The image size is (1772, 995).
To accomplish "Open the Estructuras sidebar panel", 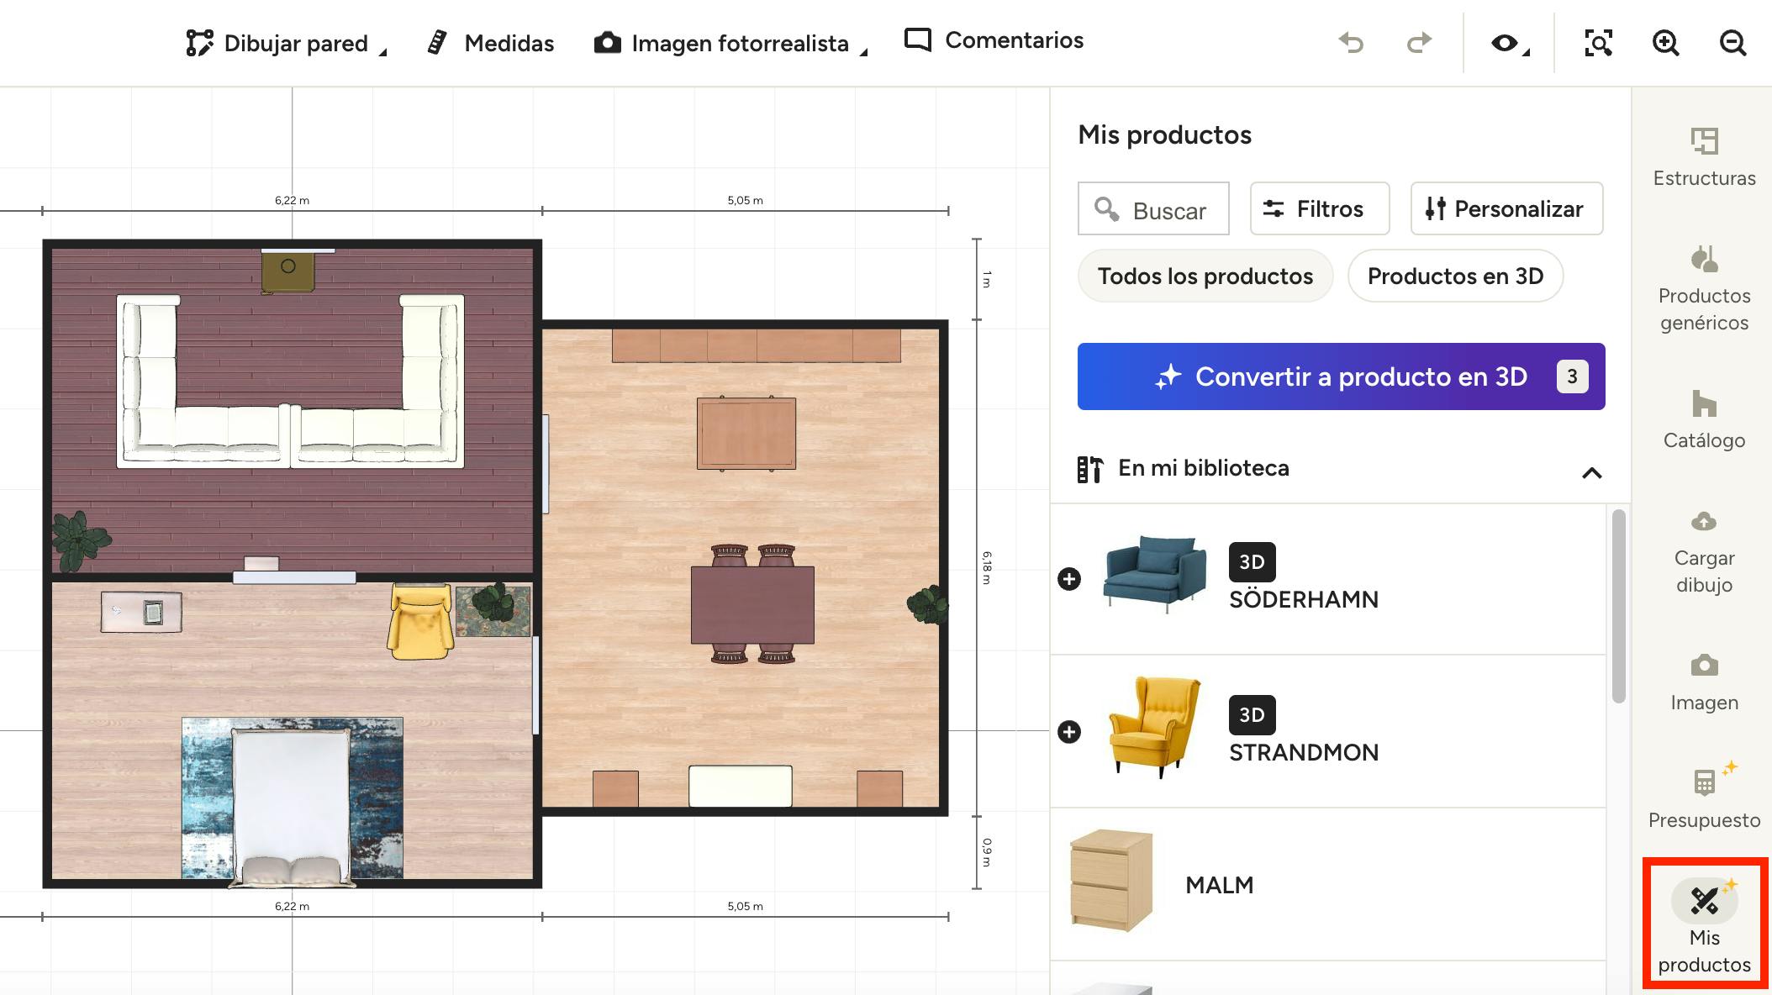I will (x=1704, y=157).
